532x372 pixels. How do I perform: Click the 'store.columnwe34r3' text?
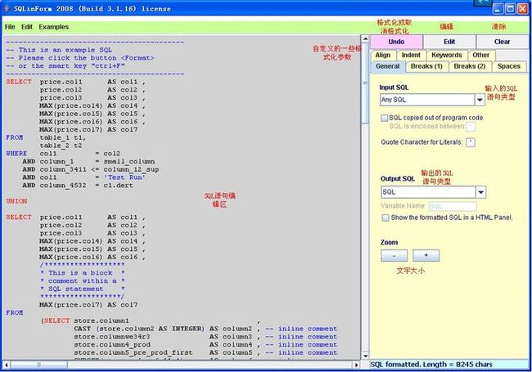pos(112,337)
